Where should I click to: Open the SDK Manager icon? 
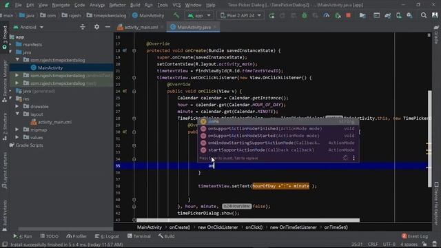409,15
